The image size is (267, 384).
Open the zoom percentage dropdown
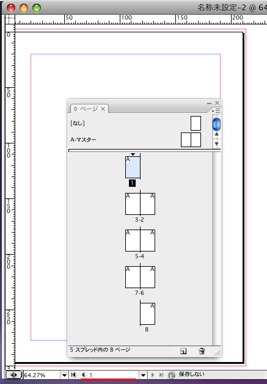(64, 375)
